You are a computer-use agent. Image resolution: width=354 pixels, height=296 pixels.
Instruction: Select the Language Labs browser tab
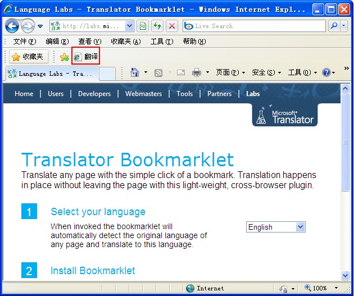(x=52, y=74)
